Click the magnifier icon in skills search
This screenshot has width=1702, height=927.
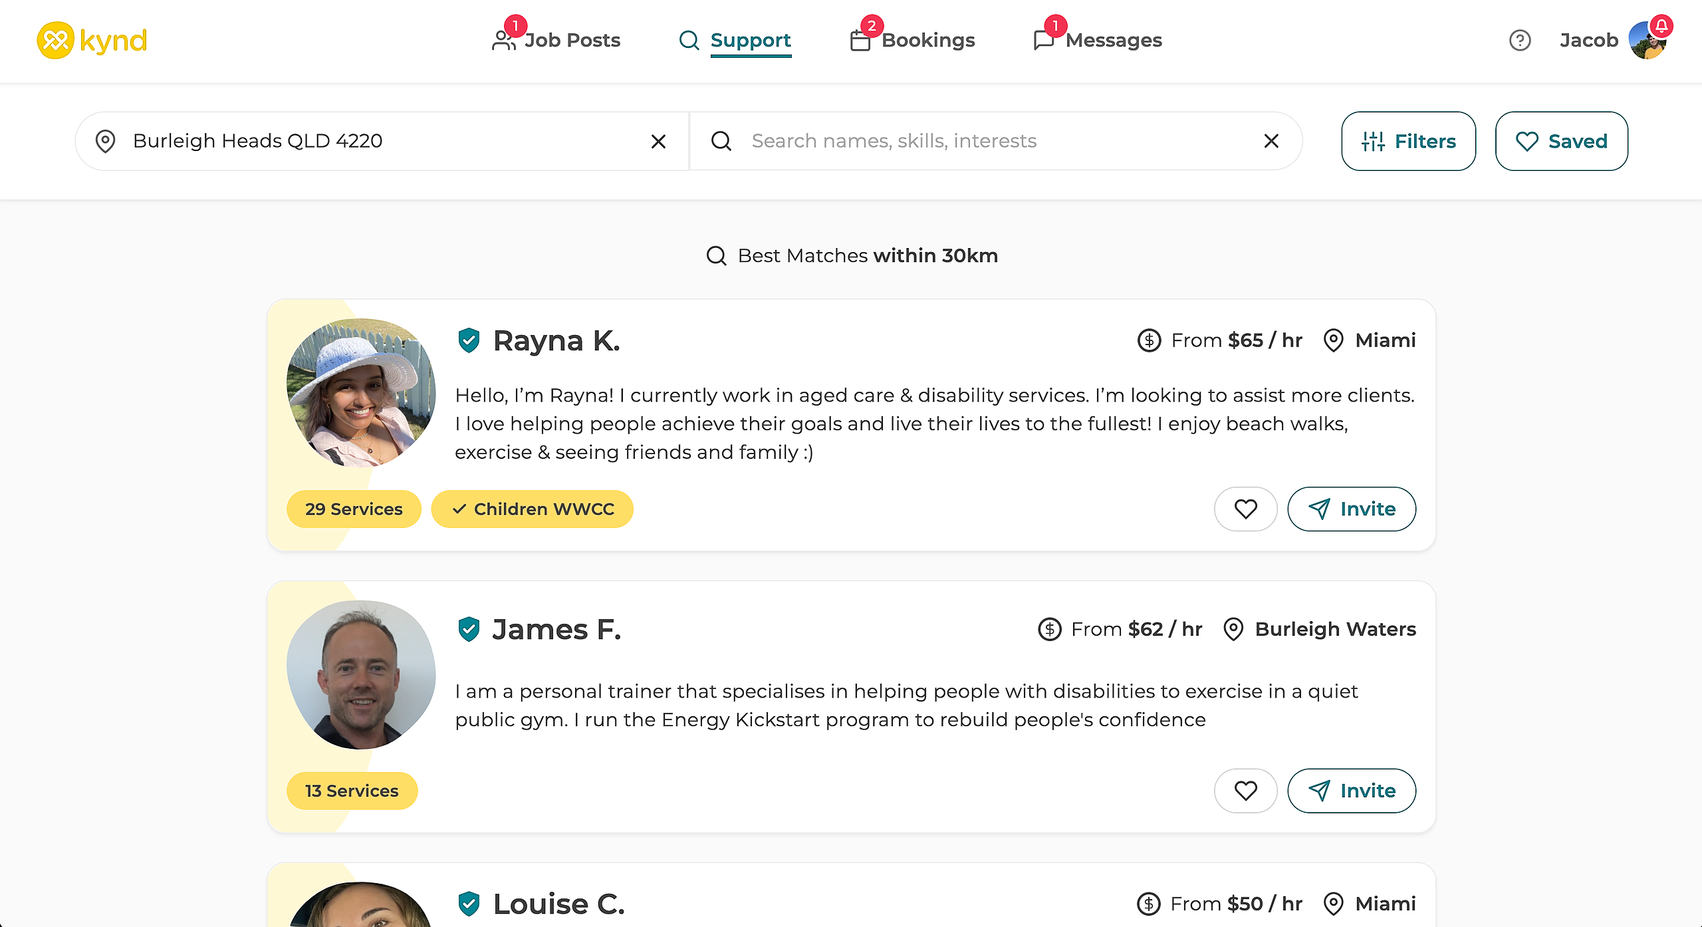(x=721, y=141)
